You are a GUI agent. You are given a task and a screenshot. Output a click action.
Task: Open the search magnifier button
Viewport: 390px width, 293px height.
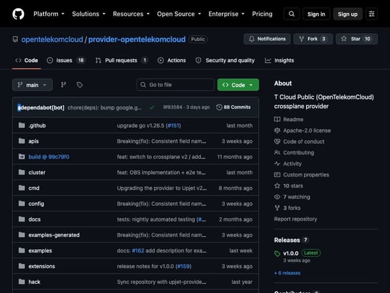click(x=291, y=14)
